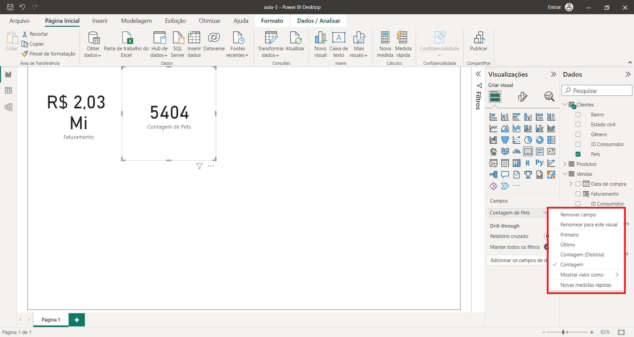Select the Waterfall chart visual
Screen dimensions: 634x337
(x=493, y=140)
